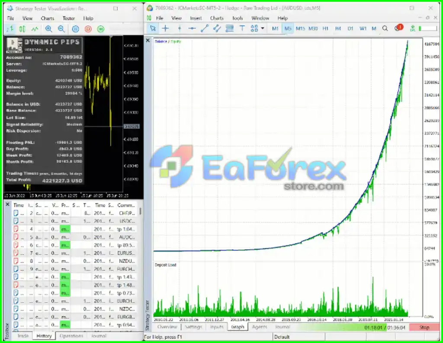
Task: Open Journal tab in Strategy Tester panel
Action: 282,327
